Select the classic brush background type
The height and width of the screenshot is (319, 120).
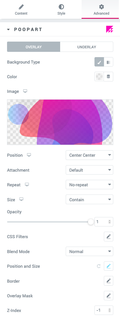[99, 62]
